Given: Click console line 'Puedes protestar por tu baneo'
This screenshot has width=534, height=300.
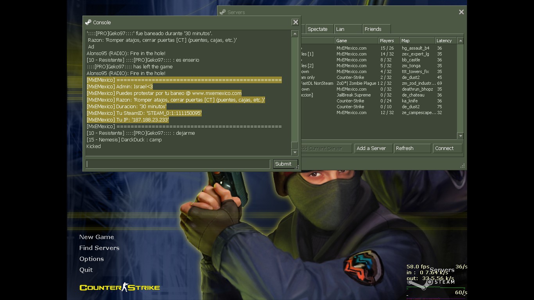Looking at the screenshot, I should click(164, 93).
